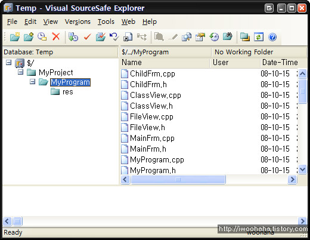The width and height of the screenshot is (310, 240).
Task: Select the res subfolder in tree
Action: 67,92
